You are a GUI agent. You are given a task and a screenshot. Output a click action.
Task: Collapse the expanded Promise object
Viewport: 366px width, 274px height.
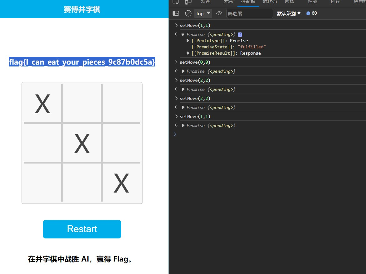click(x=183, y=35)
